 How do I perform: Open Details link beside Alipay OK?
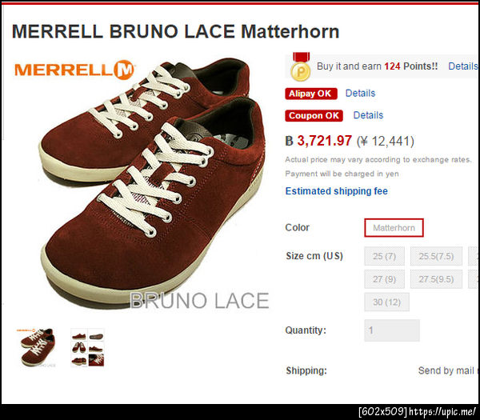click(x=360, y=94)
